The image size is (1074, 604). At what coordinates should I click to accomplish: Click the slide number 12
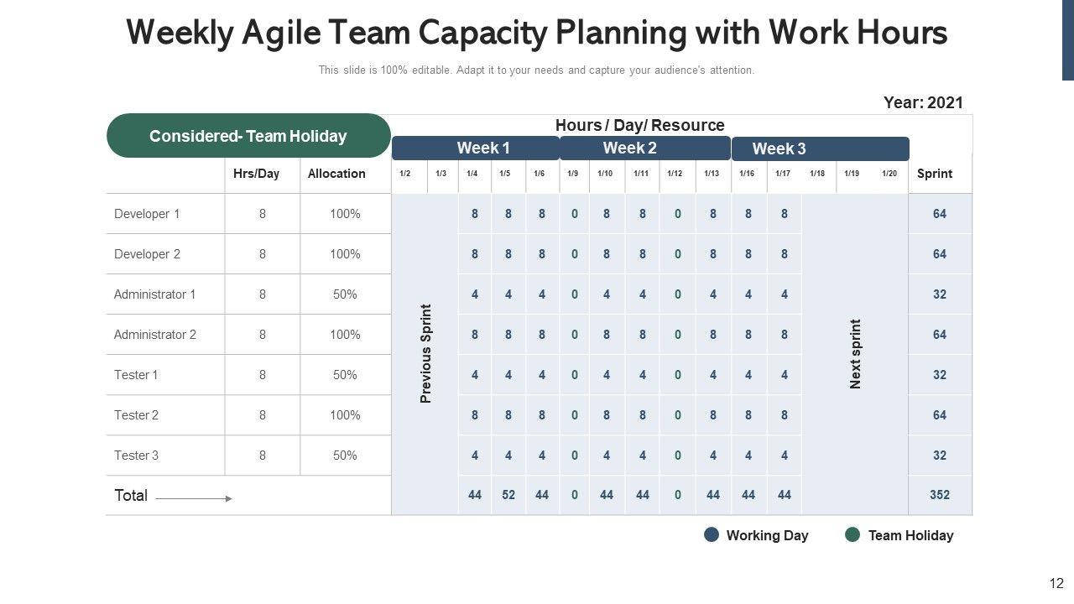1056,584
